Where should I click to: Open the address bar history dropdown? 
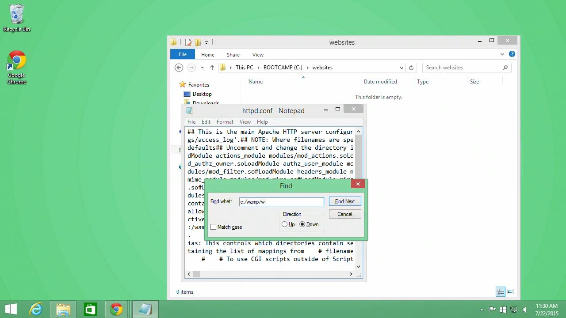coord(402,68)
